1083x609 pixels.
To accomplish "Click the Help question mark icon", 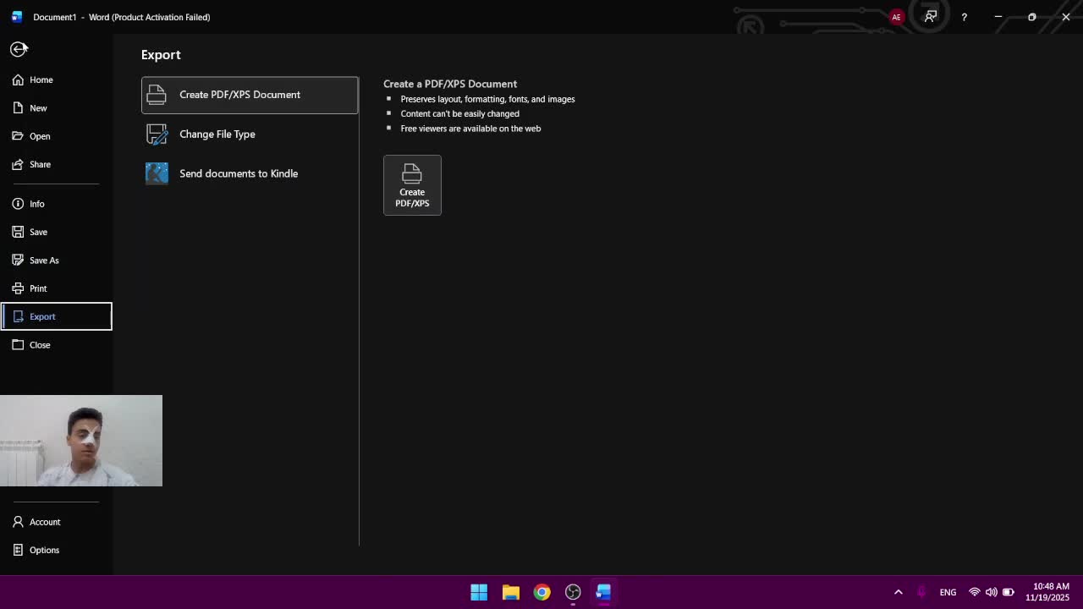I will 964,17.
